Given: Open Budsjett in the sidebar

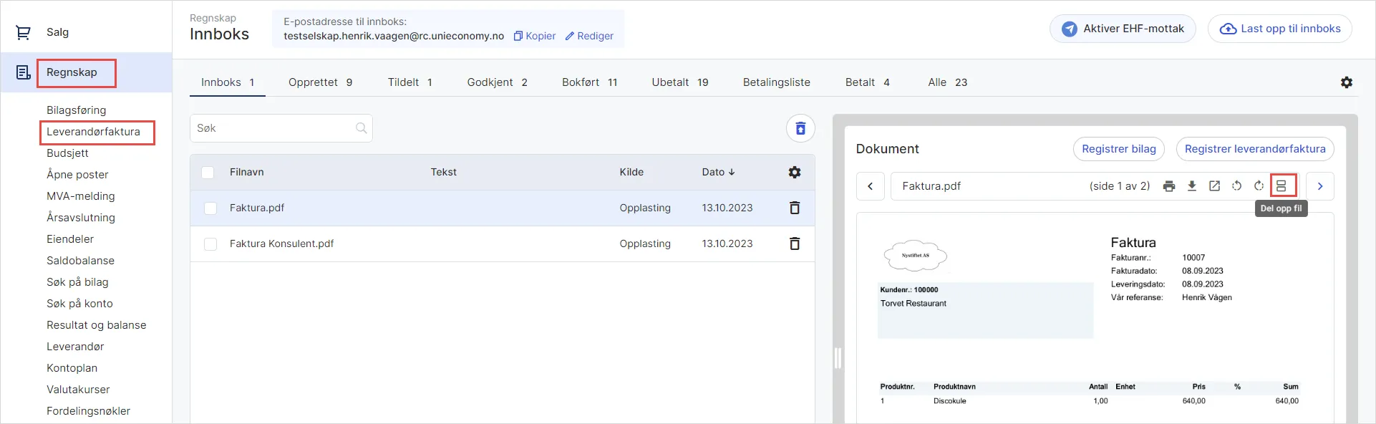Looking at the screenshot, I should pos(68,153).
